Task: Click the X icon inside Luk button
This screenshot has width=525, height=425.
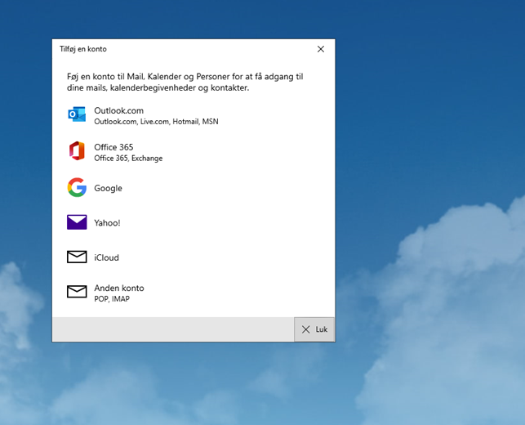Action: pyautogui.click(x=305, y=329)
